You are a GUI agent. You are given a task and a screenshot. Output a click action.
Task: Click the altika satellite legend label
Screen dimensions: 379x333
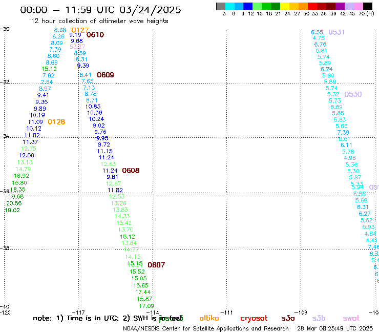click(x=209, y=318)
